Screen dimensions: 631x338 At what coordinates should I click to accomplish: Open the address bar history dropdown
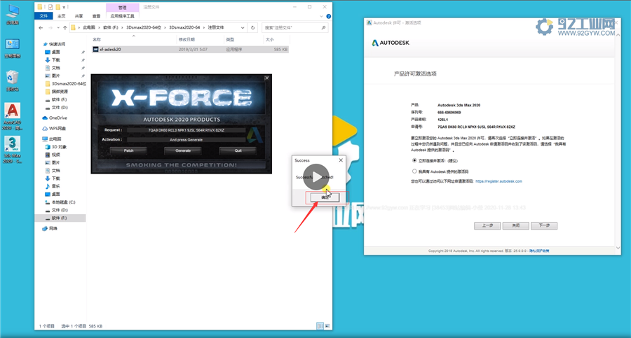[243, 28]
